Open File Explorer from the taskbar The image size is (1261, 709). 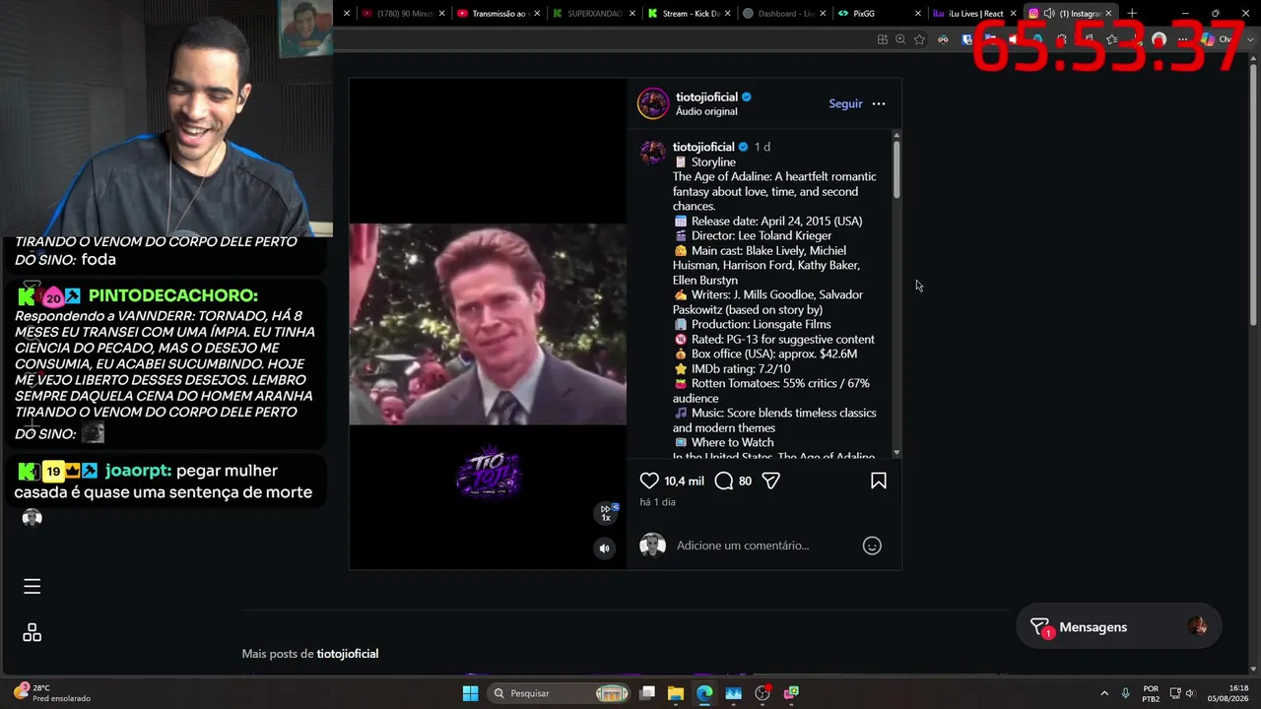676,693
